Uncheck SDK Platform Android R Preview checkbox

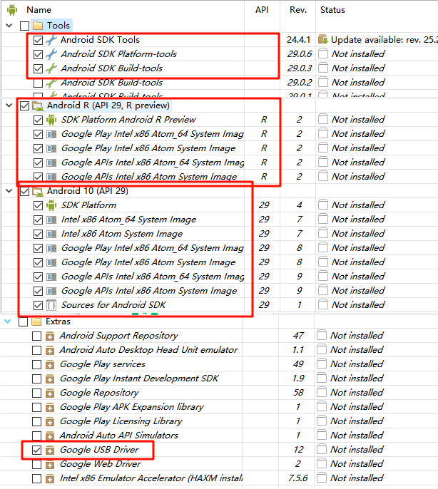pyautogui.click(x=38, y=120)
